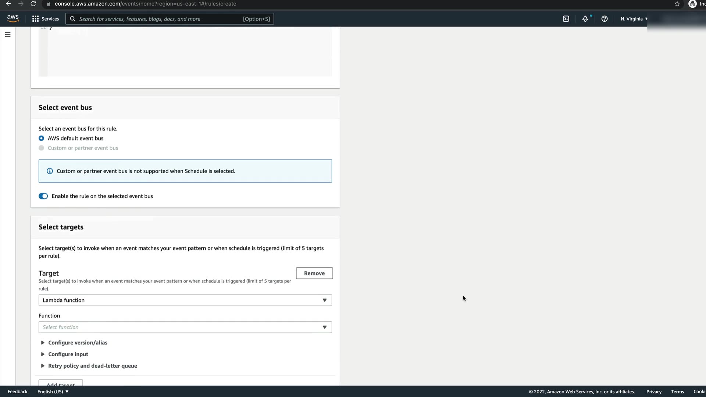
Task: Open the Lambda function target dropdown
Action: pos(185,300)
